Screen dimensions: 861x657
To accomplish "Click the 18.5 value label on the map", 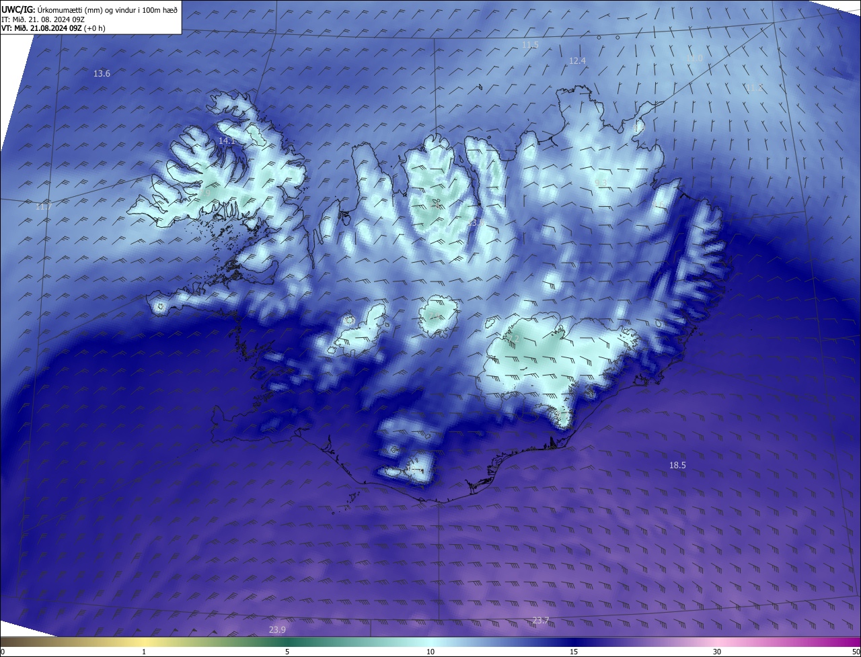I will [x=677, y=465].
